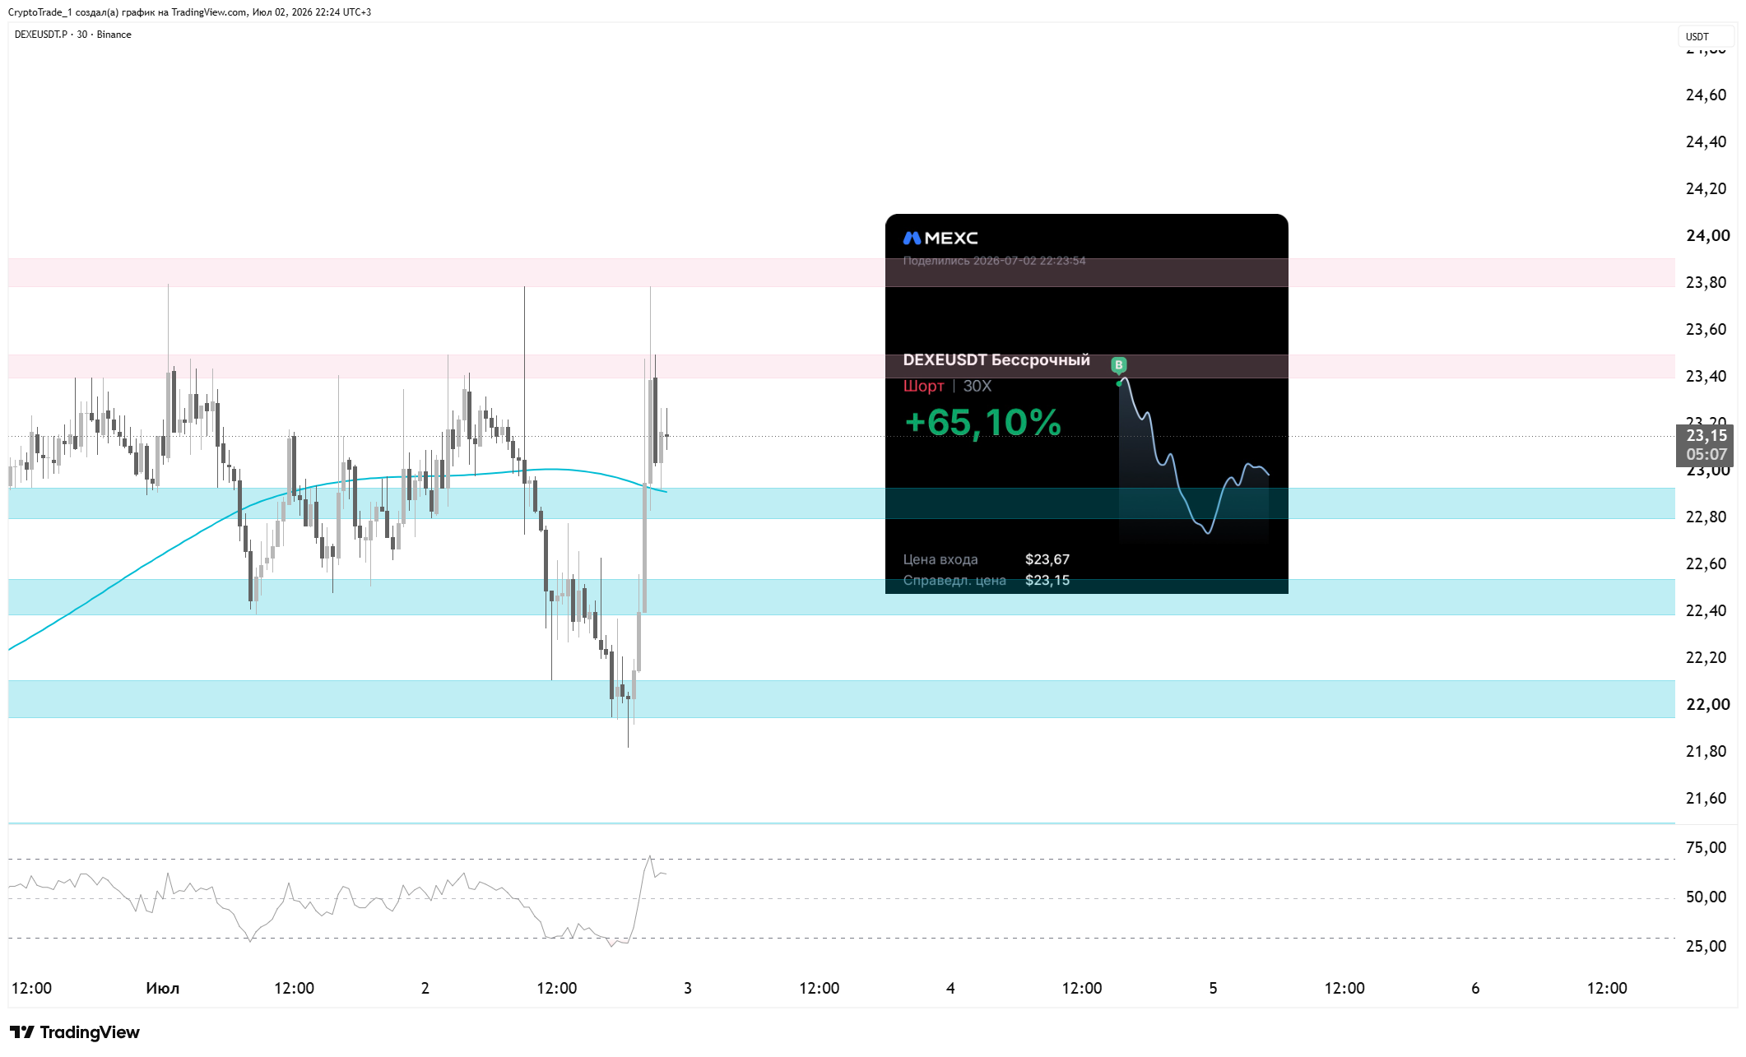Click the 23,80 price axis label
This screenshot has width=1746, height=1057.
(1706, 282)
